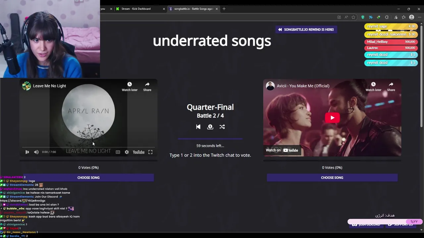Favorite this page with the star icon
The width and height of the screenshot is (424, 238).
point(353,17)
